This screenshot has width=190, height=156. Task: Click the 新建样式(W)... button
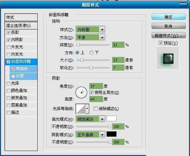click(x=169, y=35)
